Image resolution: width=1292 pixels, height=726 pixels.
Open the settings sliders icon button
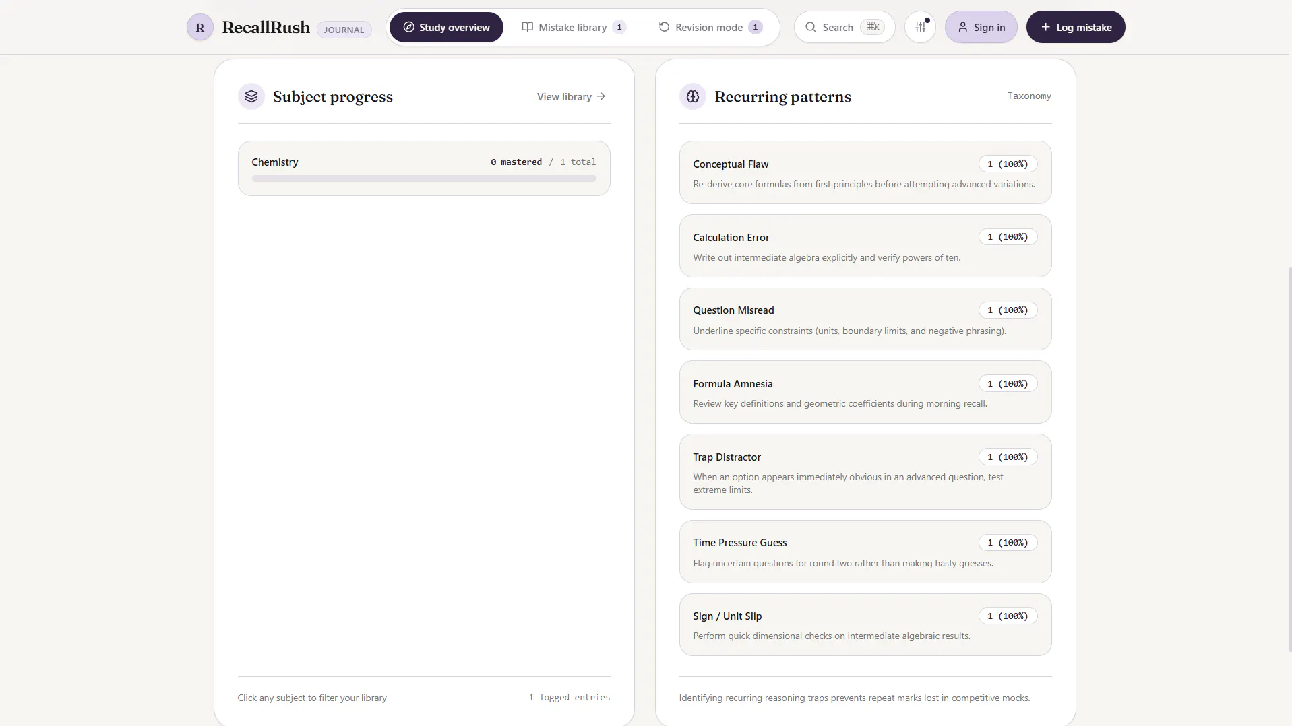coord(920,28)
